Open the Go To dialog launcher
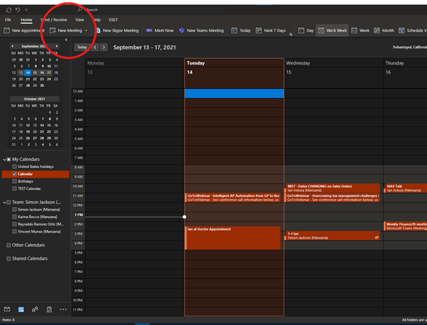 tap(291, 34)
